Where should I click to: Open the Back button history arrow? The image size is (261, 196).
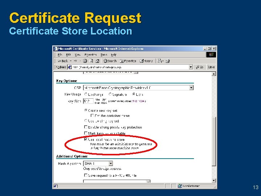coord(71,61)
